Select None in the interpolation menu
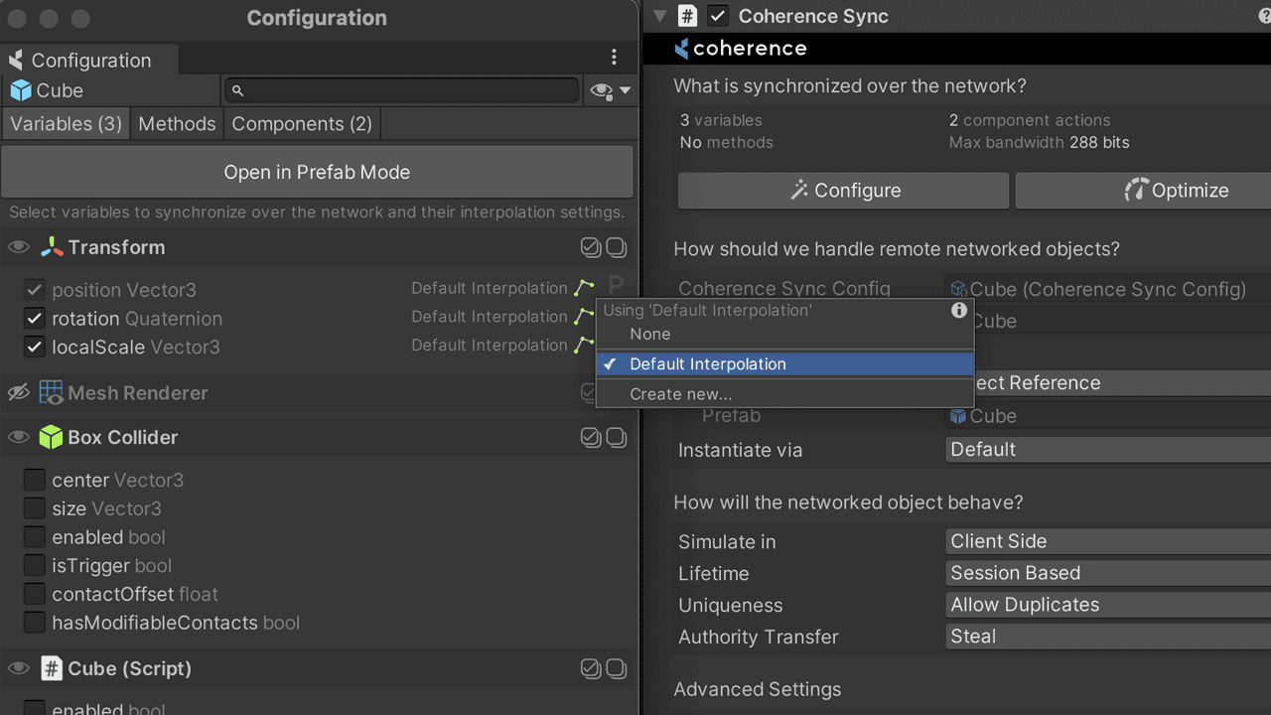 tap(784, 335)
